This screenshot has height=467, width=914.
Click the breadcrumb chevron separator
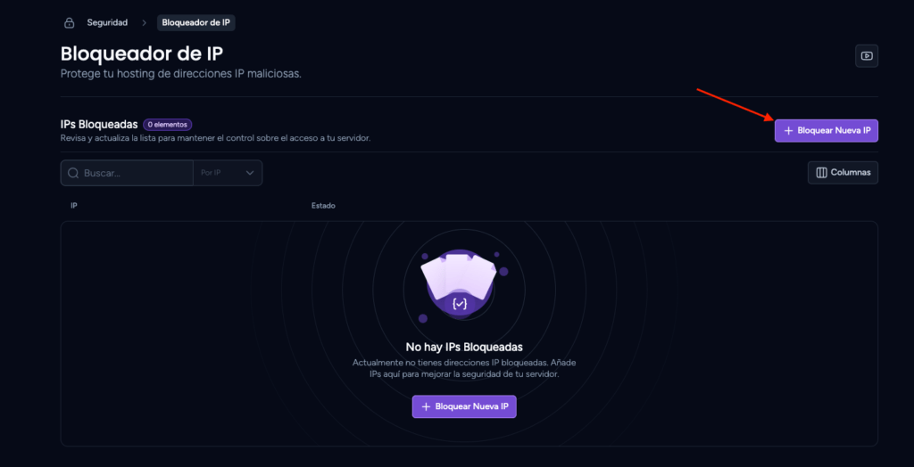click(x=144, y=23)
